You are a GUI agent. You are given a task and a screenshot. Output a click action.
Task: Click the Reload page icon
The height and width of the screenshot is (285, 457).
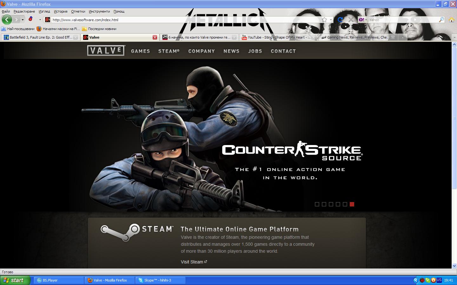pyautogui.click(x=340, y=20)
